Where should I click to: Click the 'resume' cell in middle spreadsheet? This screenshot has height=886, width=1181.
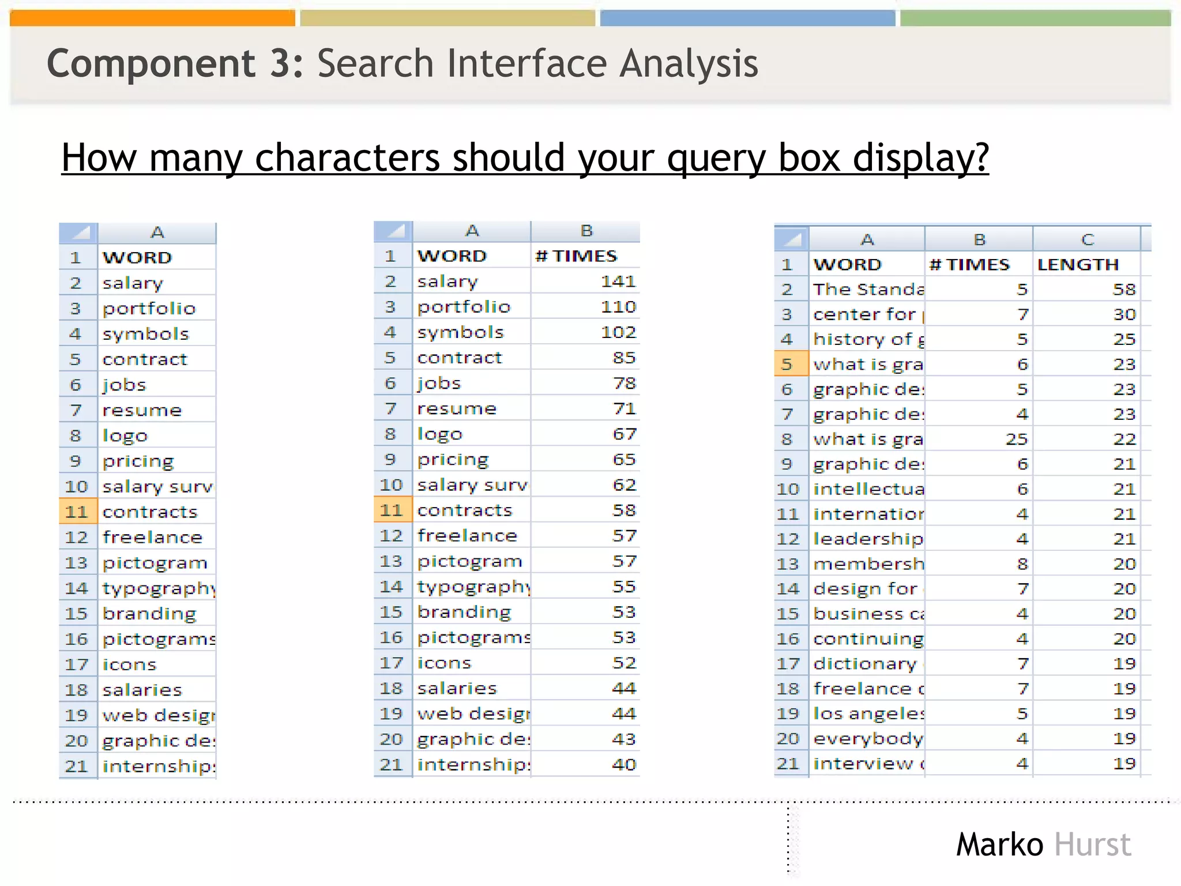point(472,408)
